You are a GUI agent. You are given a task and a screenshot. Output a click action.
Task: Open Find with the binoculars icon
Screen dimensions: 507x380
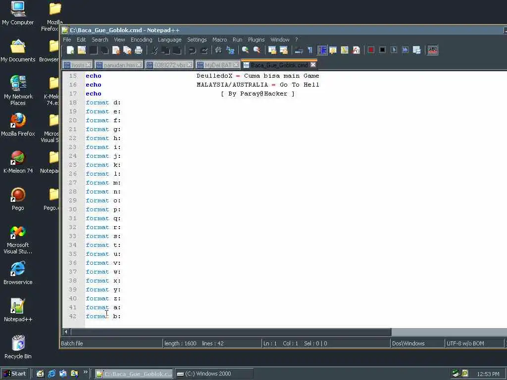point(218,50)
